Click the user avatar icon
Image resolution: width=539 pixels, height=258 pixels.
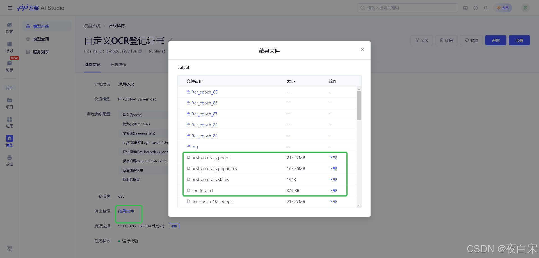pos(526,8)
